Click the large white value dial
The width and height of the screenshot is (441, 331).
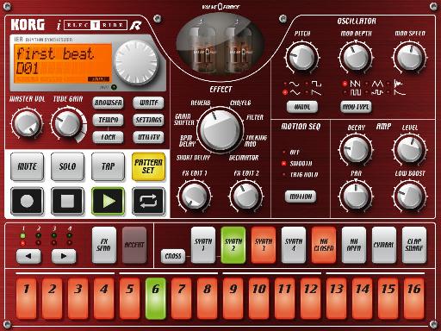(136, 62)
